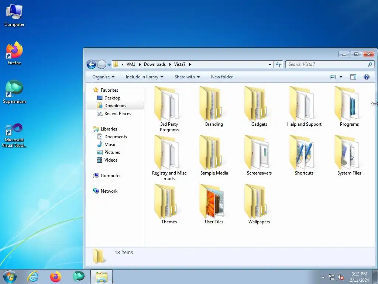Select the Computer desktop icon
Viewport: 378px width, 284px height.
[14, 16]
